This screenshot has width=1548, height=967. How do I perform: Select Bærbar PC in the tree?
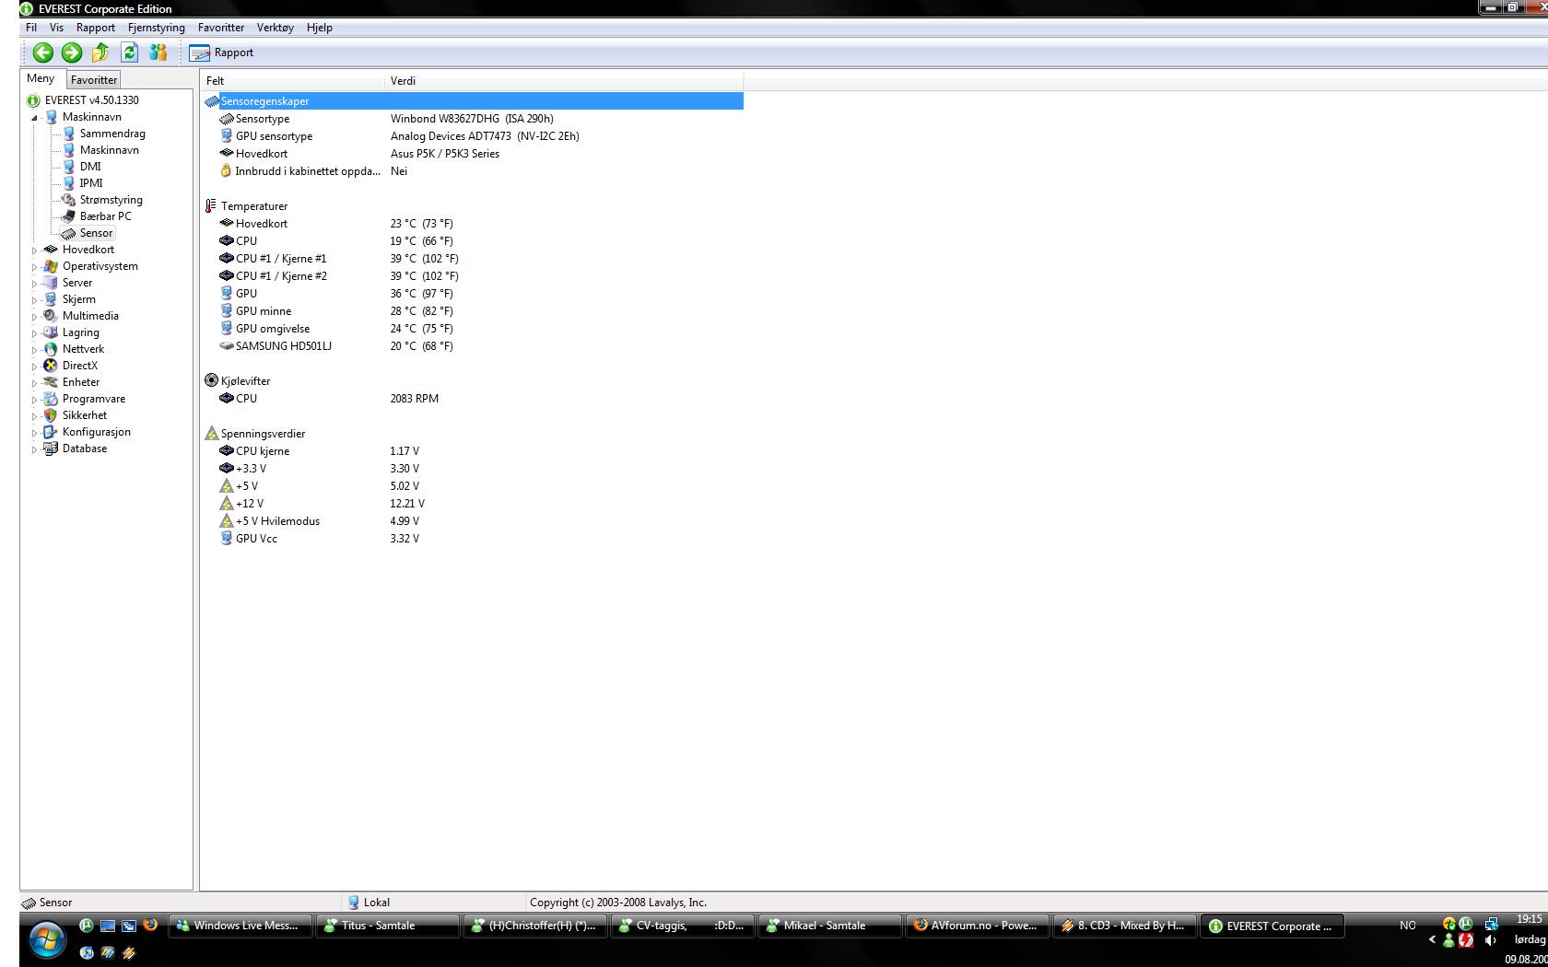pyautogui.click(x=105, y=216)
